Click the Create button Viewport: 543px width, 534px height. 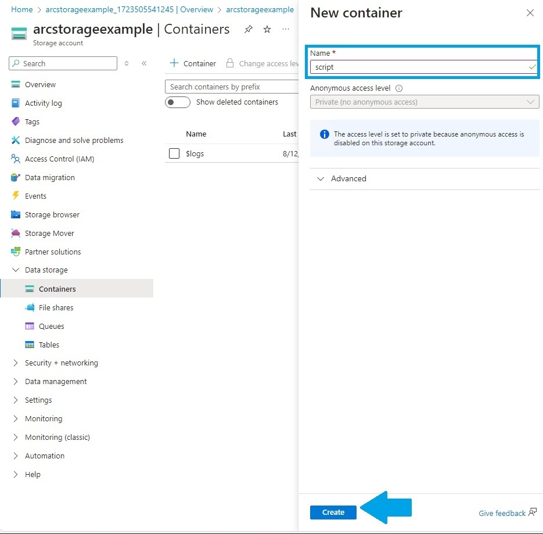point(333,512)
